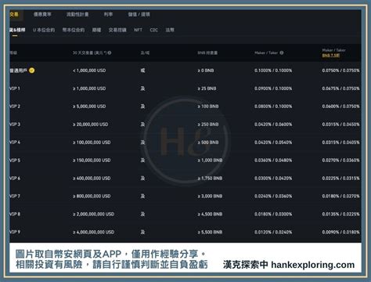Click the second top tab beside 交易
The width and height of the screenshot is (371, 282).
pyautogui.click(x=42, y=14)
